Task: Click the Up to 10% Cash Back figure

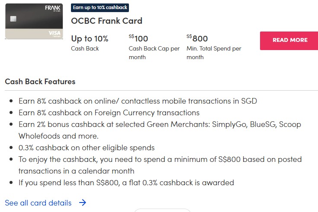Action: point(90,39)
